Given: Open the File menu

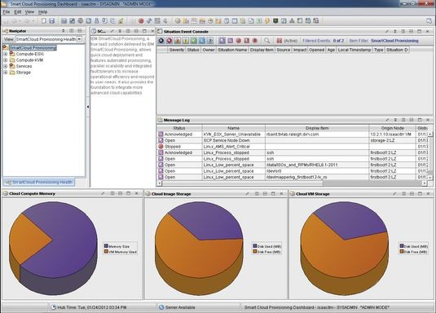Looking at the screenshot, I should tap(7, 11).
